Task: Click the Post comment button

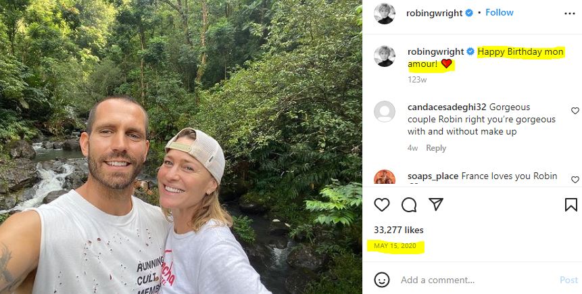Action: (x=568, y=280)
